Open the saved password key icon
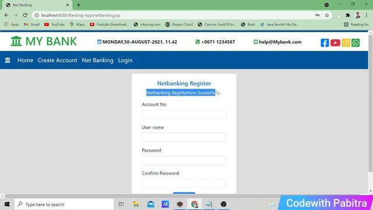The image size is (373, 210). click(317, 15)
